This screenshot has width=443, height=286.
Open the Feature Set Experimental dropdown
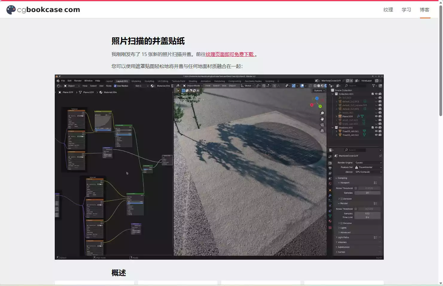(368, 167)
